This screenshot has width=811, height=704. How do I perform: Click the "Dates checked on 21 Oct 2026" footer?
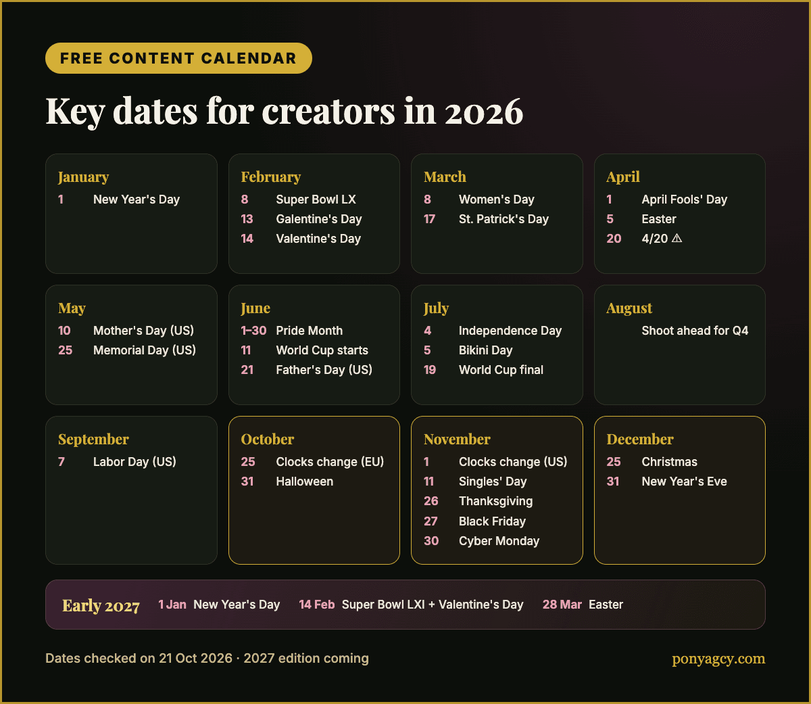pos(139,659)
